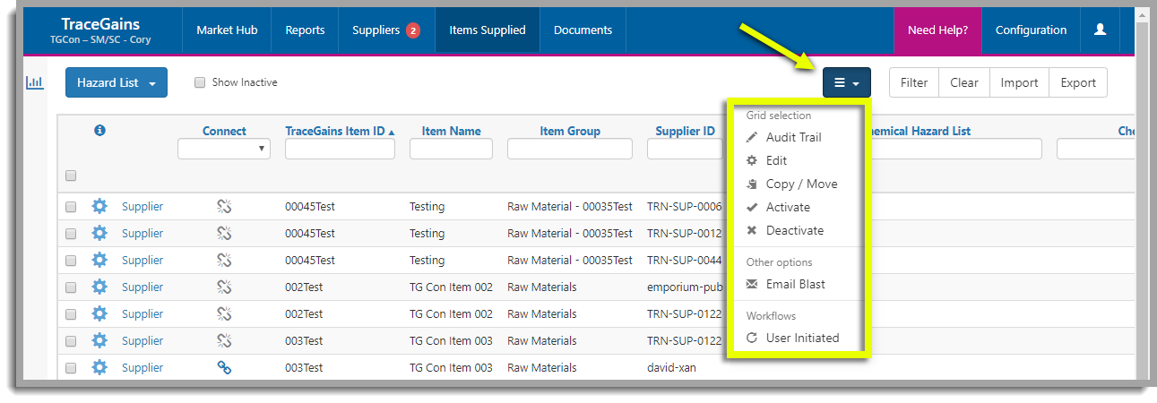
Task: Click the Filter button
Action: point(914,82)
